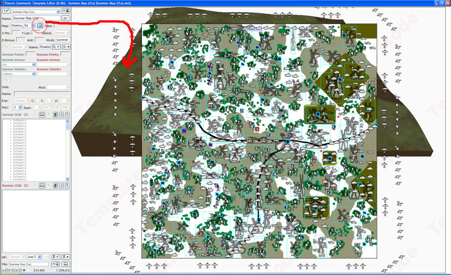The width and height of the screenshot is (451, 275).
Task: Click the V Pts input field
Action: [16, 33]
